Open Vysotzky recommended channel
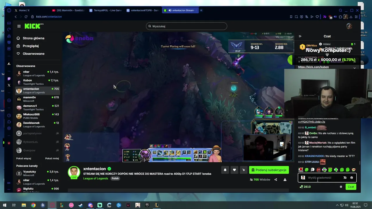 [x=37, y=173]
